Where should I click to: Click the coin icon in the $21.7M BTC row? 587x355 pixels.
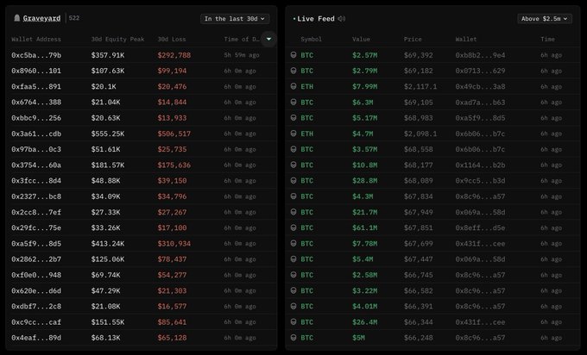click(293, 212)
